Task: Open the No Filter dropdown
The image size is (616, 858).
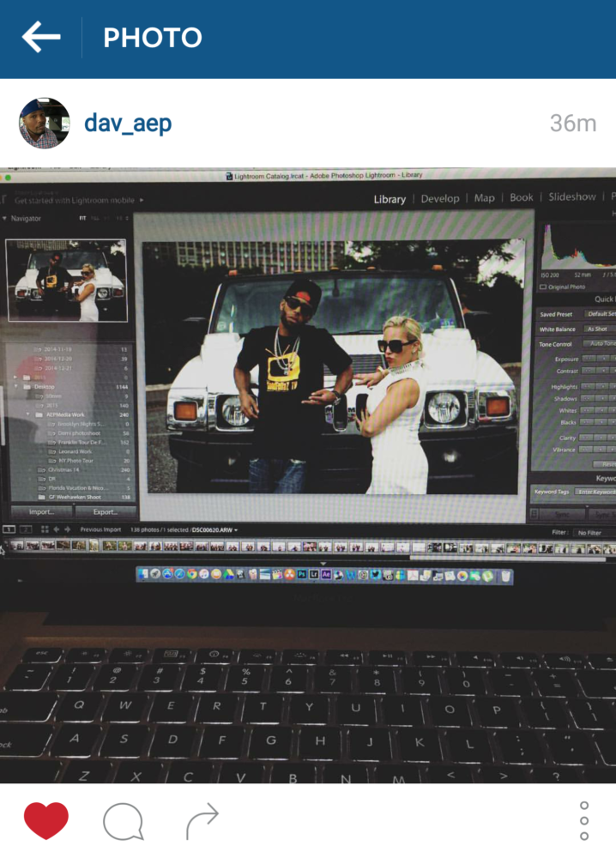Action: [590, 532]
